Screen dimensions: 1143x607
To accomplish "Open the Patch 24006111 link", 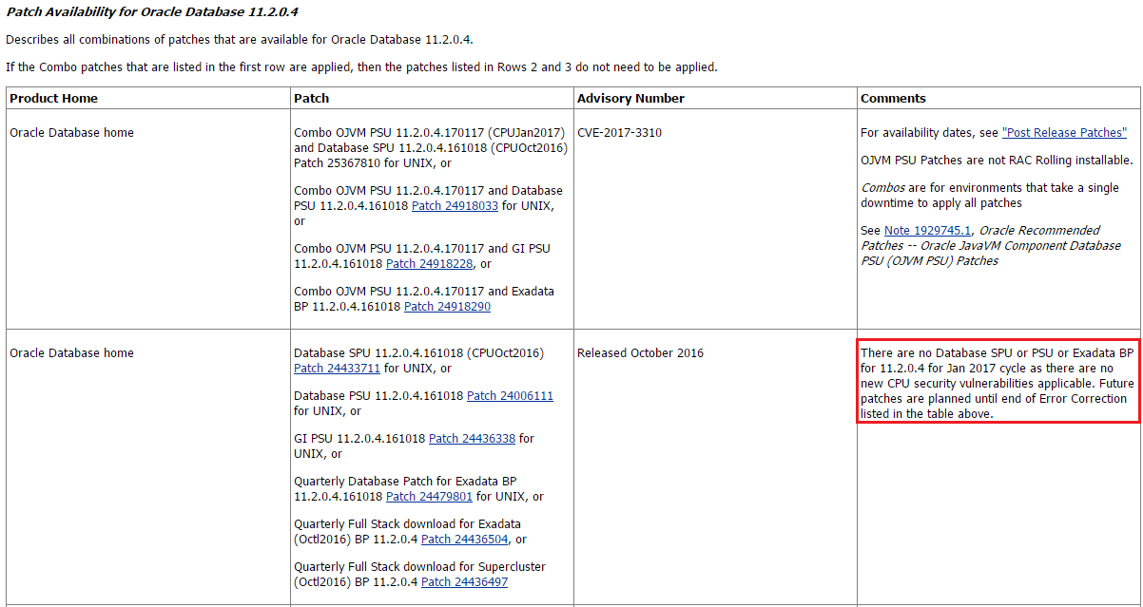I will point(510,396).
